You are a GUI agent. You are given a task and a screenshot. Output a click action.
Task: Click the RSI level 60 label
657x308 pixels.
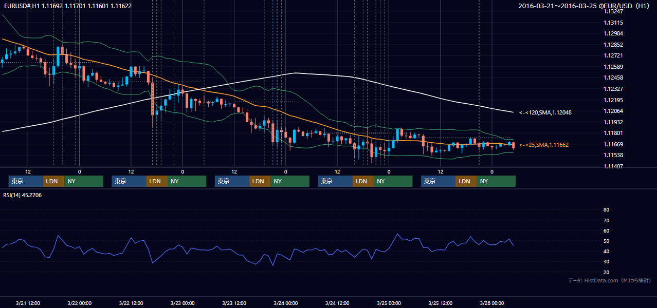pos(606,230)
